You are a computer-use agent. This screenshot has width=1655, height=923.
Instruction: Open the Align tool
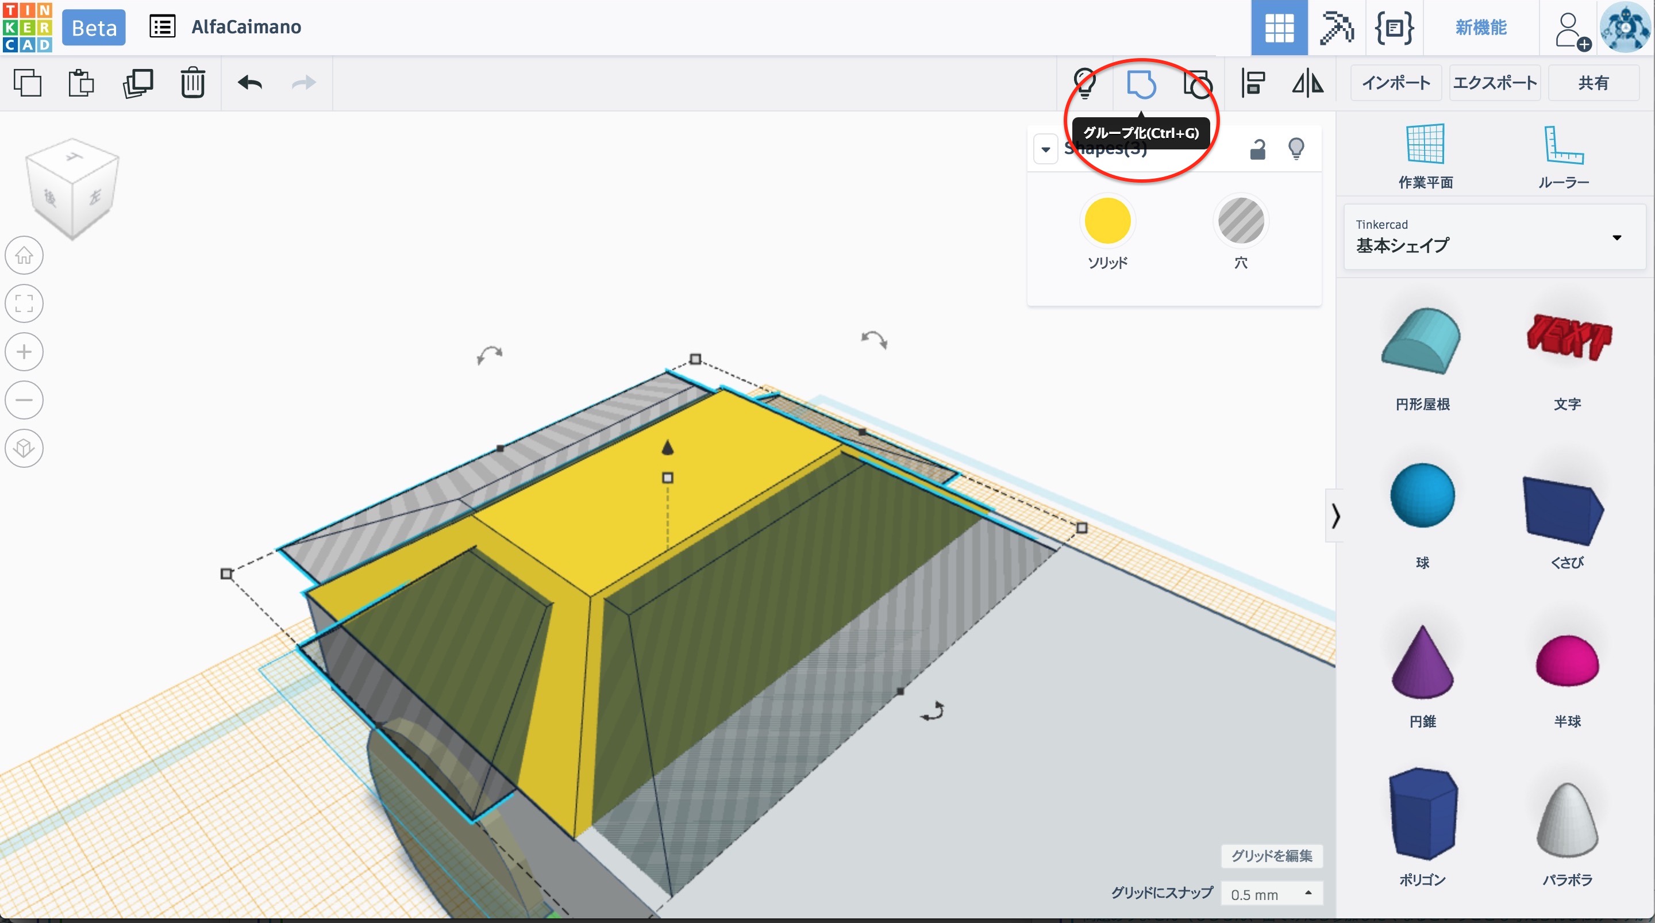coord(1252,83)
